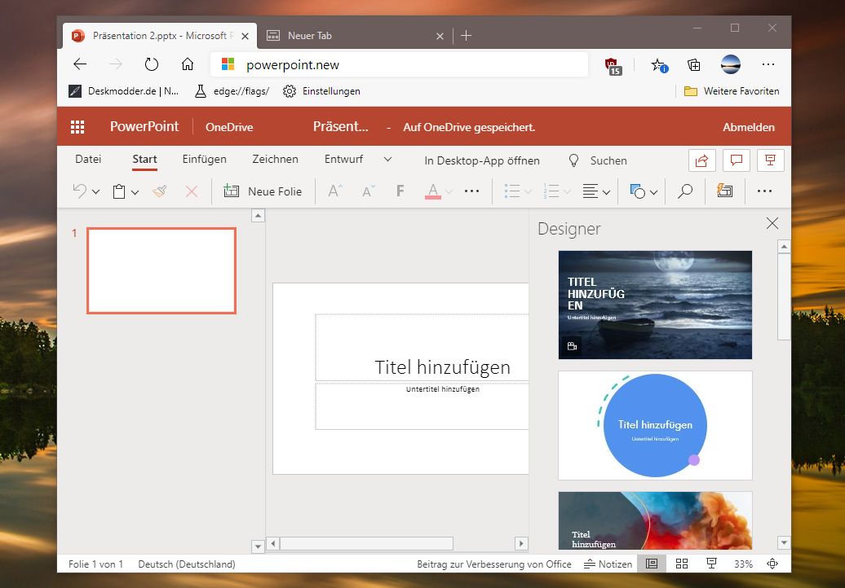Expand the Undo dropdown arrow
This screenshot has width=845, height=588.
(x=96, y=192)
